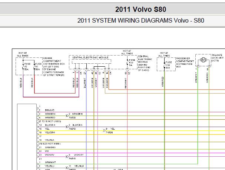Click the "9 VIO/GRY" splice label
Screen dimensions: 225x170
coord(76,155)
